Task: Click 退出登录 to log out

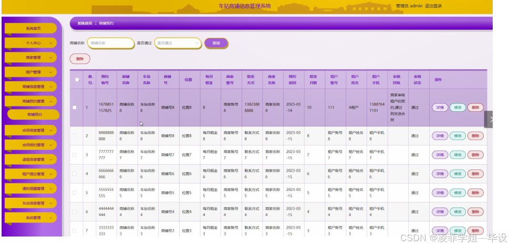Action: click(x=433, y=6)
